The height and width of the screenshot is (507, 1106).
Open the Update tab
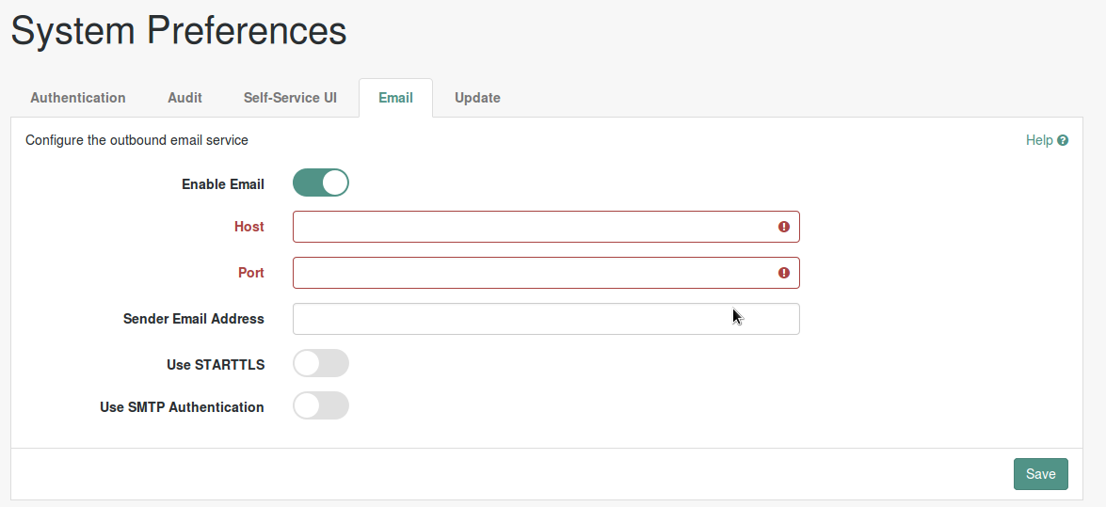(477, 98)
